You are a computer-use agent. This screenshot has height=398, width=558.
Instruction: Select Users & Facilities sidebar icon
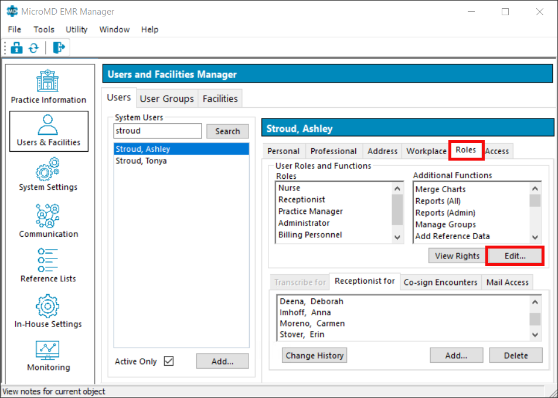[49, 131]
